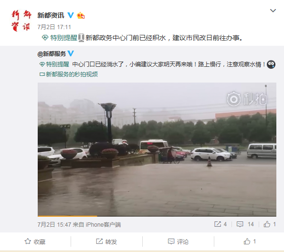The width and height of the screenshot is (284, 252).
Task: Click the 收藏 star button
Action: coord(35,241)
